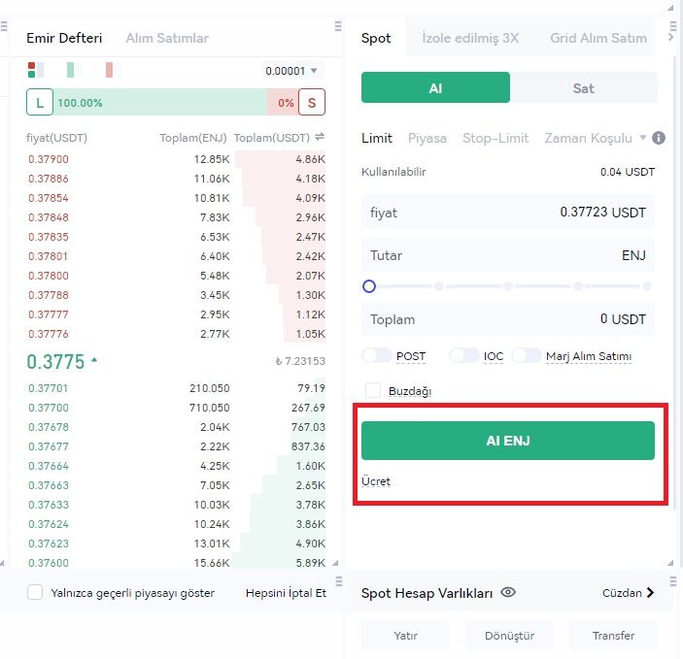Screen dimensions: 683x659
Task: Click the amount percentage slider handle
Action: tap(369, 286)
